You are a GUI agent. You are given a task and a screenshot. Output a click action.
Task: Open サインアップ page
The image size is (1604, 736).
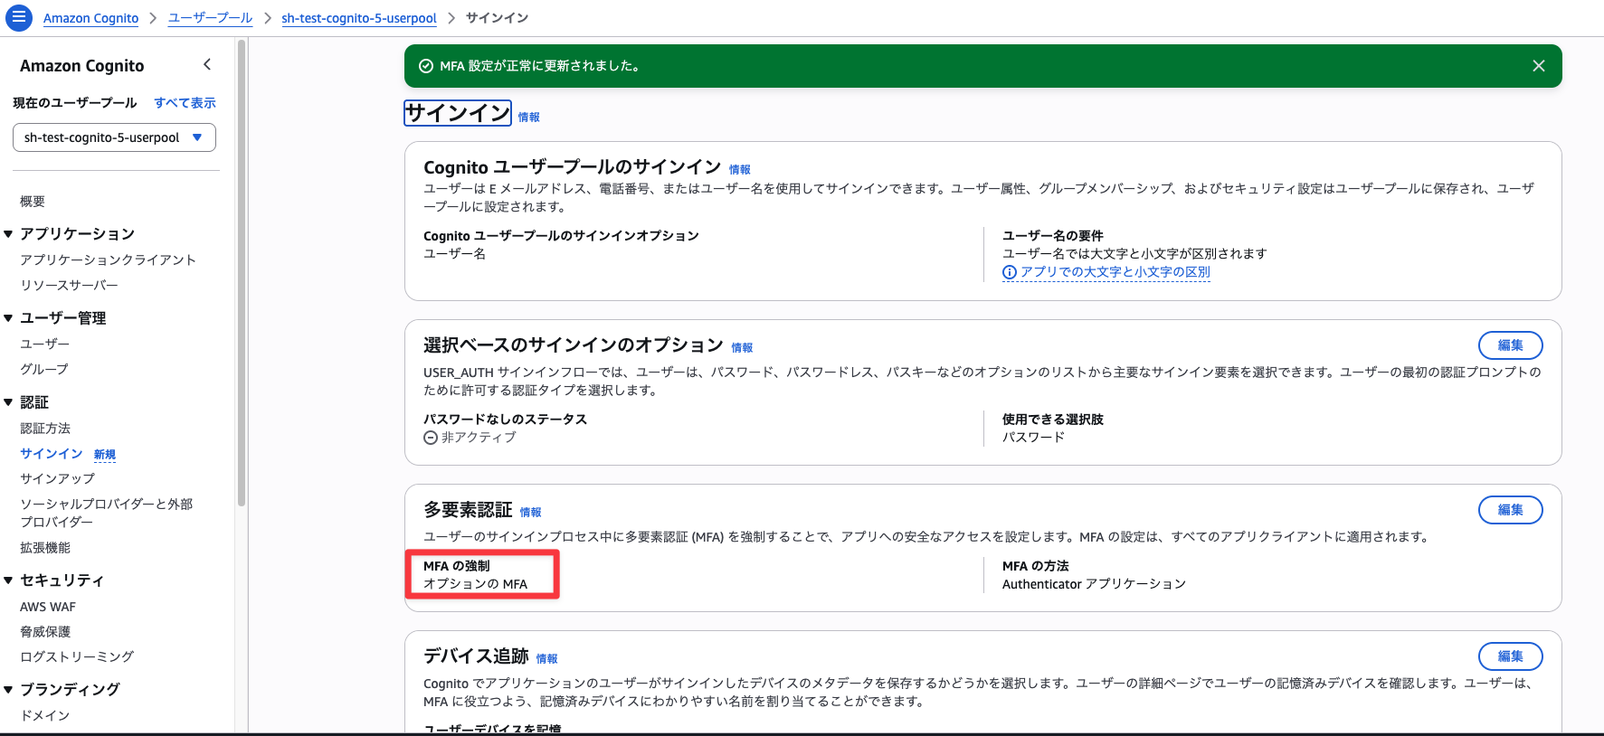pyautogui.click(x=57, y=479)
